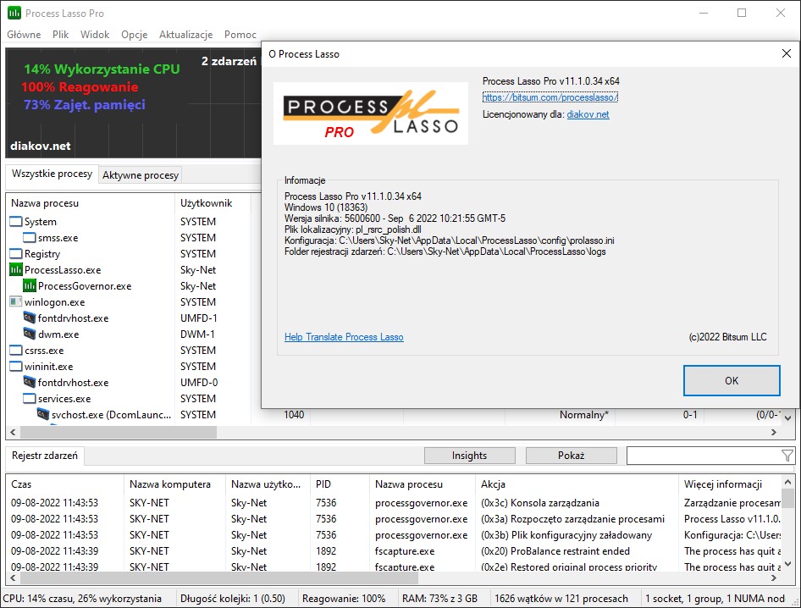Click the Więcej informacji column header

pyautogui.click(x=730, y=484)
